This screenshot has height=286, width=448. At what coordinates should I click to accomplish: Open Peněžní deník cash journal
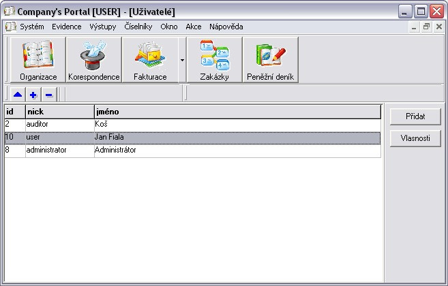tap(270, 60)
